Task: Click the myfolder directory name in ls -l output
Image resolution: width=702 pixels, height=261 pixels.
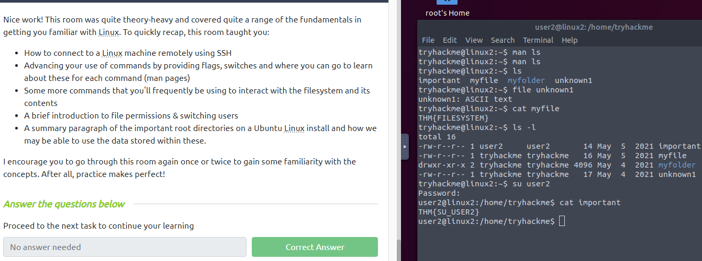Action: click(677, 165)
